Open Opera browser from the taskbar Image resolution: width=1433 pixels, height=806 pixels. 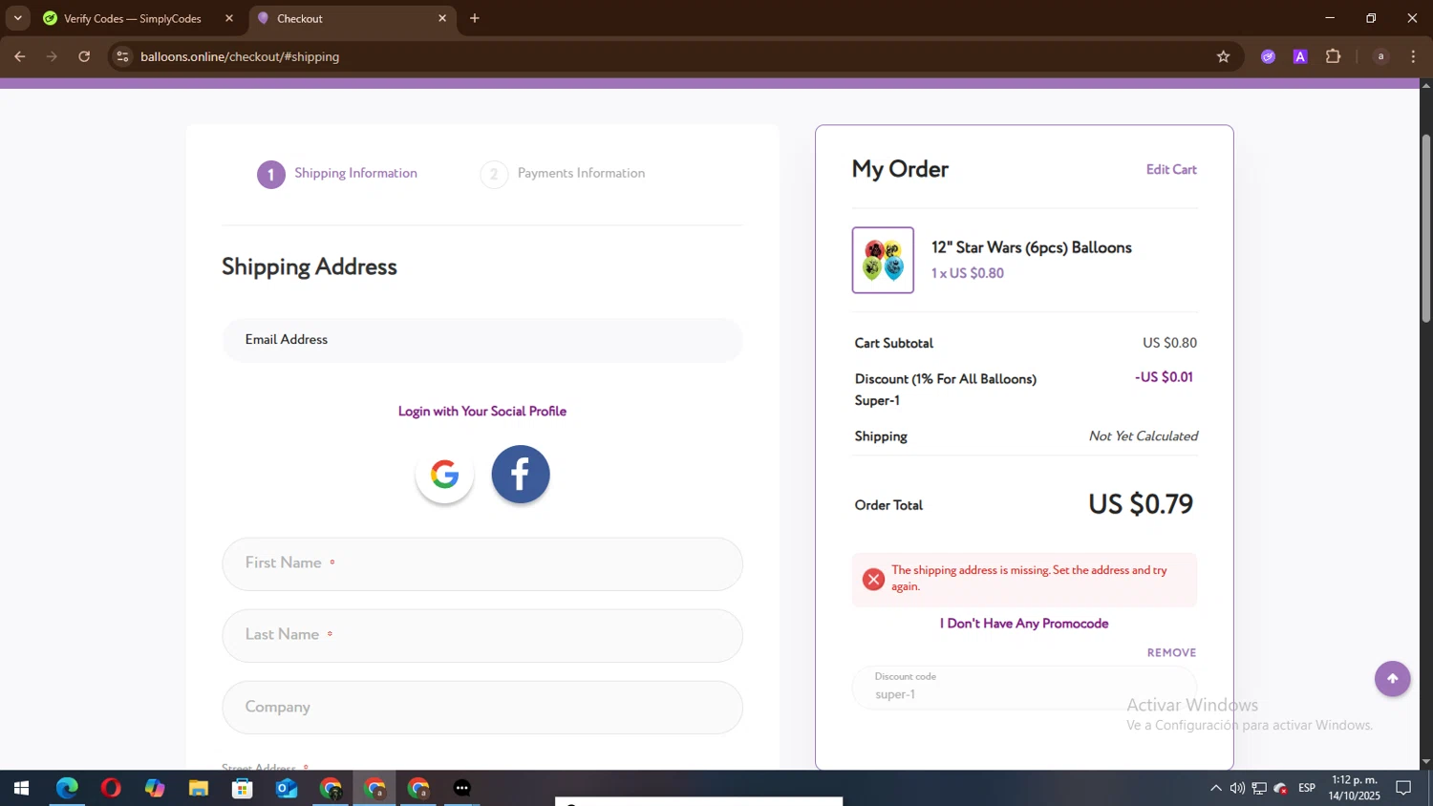click(x=111, y=788)
